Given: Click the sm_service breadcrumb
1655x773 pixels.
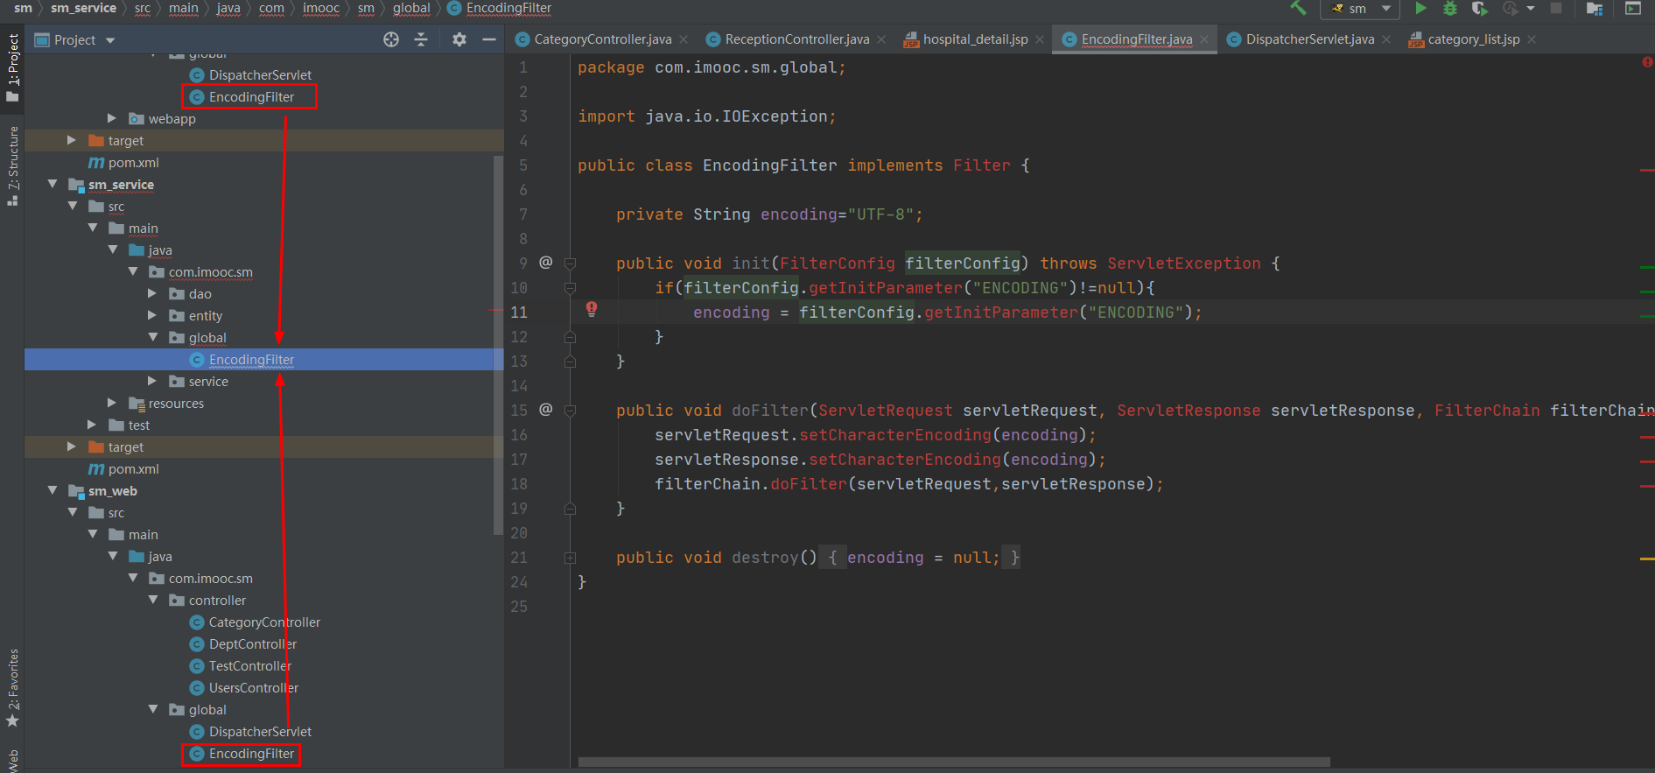Looking at the screenshot, I should click(83, 8).
